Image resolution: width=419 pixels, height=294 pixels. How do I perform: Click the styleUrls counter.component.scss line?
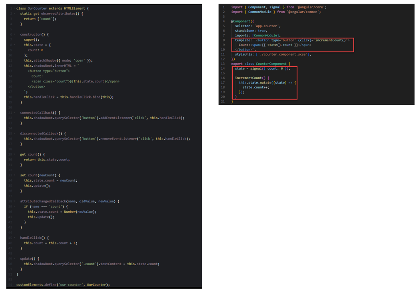click(273, 54)
